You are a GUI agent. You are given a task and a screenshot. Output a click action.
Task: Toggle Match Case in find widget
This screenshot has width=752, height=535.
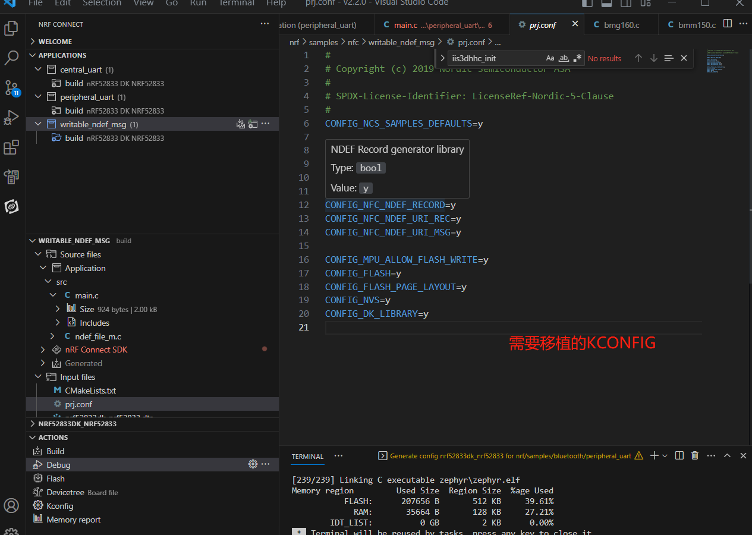(550, 58)
